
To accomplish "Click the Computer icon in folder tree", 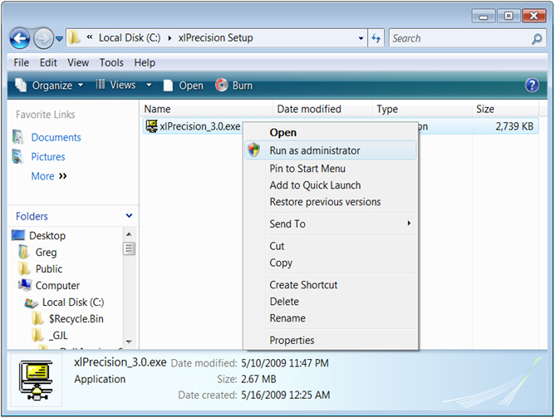I will click(x=25, y=285).
